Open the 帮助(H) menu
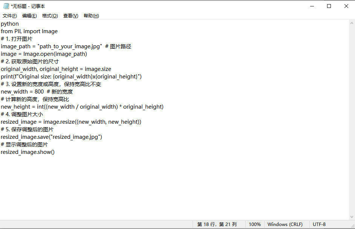 [x=91, y=15]
